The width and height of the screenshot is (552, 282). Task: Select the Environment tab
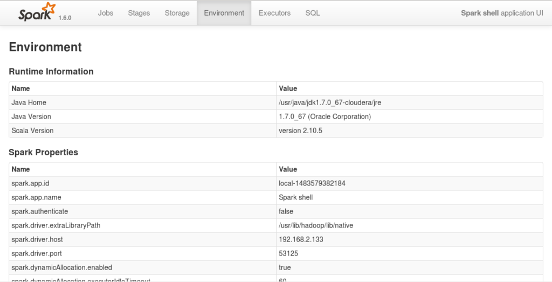pyautogui.click(x=224, y=13)
